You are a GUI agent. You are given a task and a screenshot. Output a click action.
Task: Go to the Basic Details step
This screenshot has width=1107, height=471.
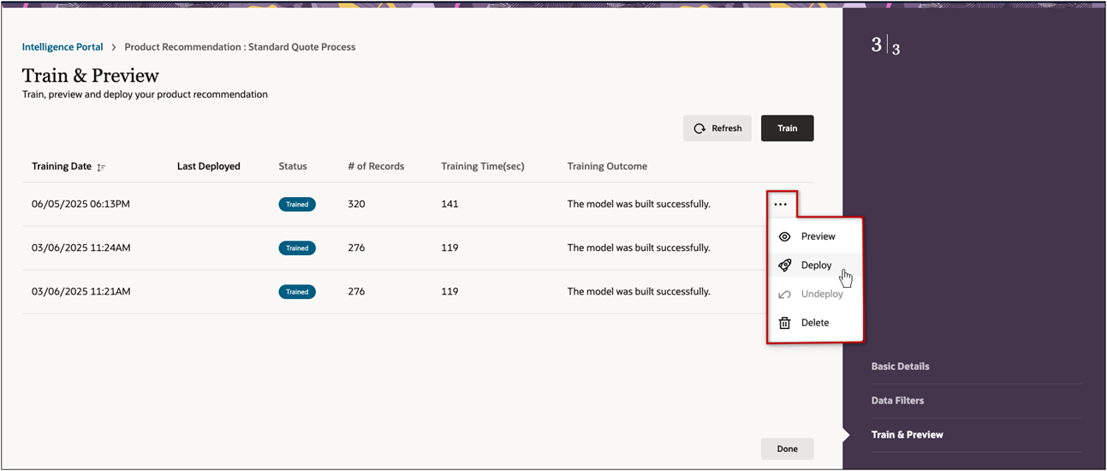tap(900, 367)
